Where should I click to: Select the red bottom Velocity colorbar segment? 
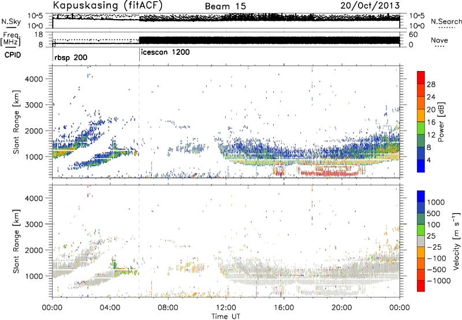click(x=421, y=286)
